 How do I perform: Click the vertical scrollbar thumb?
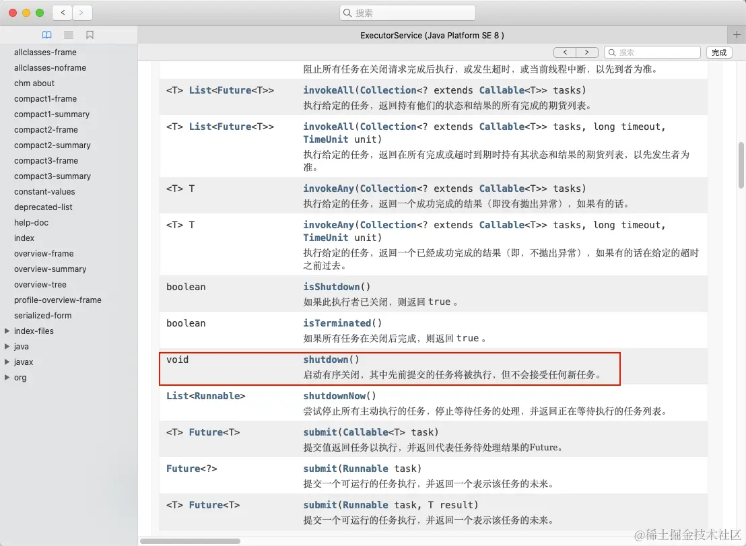(x=741, y=165)
